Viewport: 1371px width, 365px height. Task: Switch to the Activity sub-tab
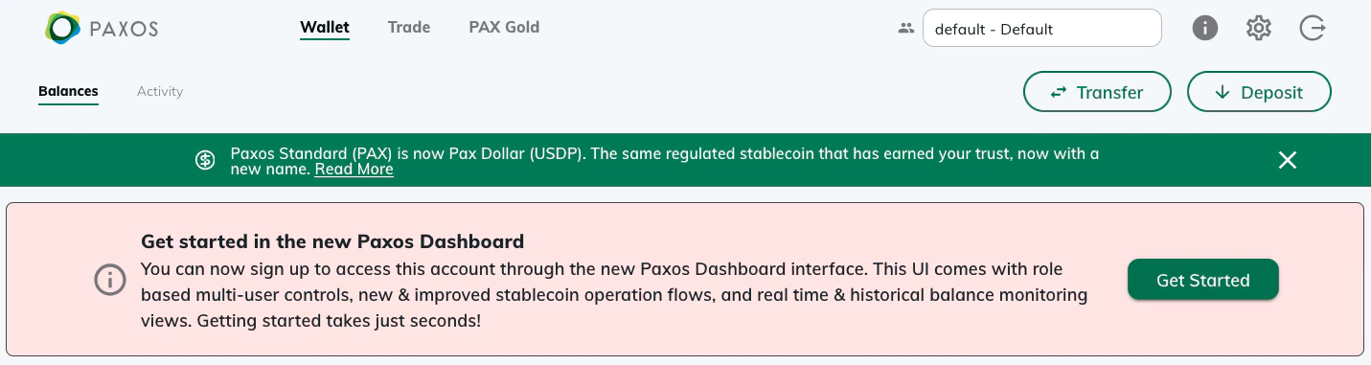click(160, 91)
